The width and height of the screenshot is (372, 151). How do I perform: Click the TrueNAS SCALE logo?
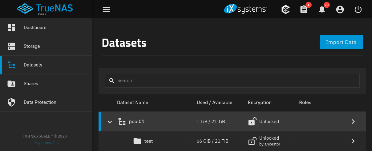tap(45, 9)
